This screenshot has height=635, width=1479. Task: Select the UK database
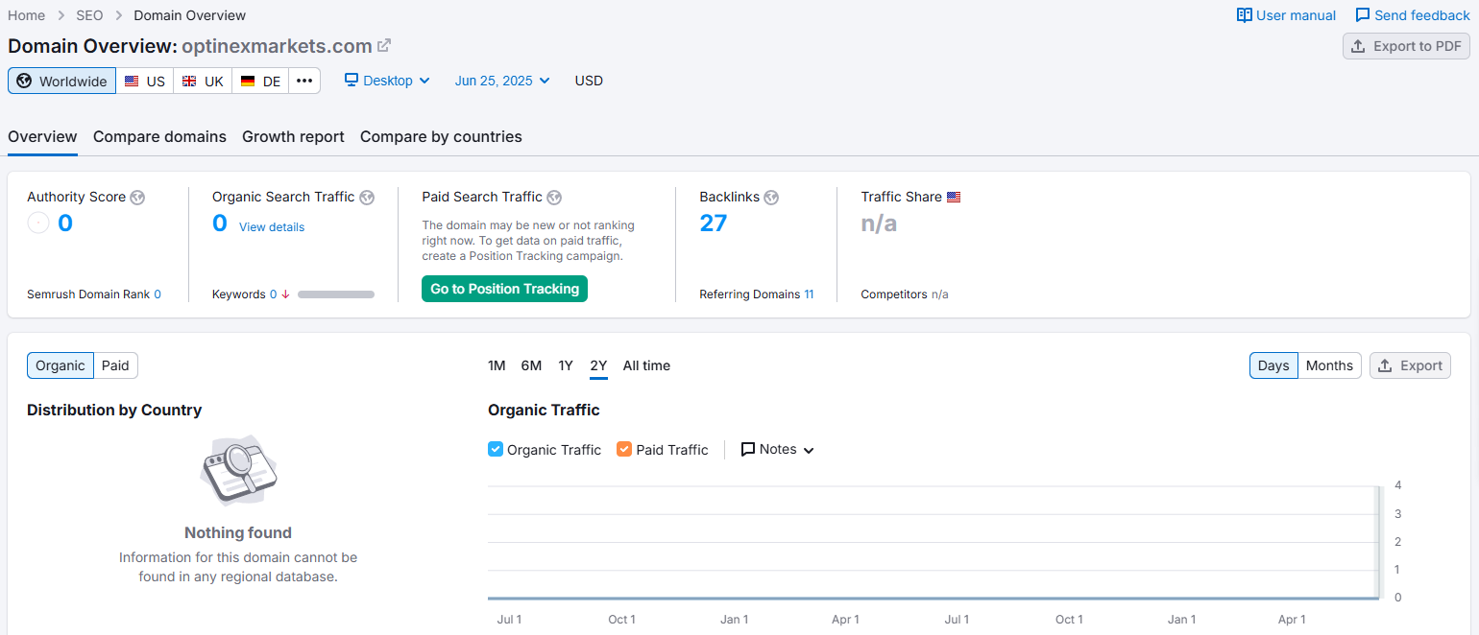click(x=203, y=81)
